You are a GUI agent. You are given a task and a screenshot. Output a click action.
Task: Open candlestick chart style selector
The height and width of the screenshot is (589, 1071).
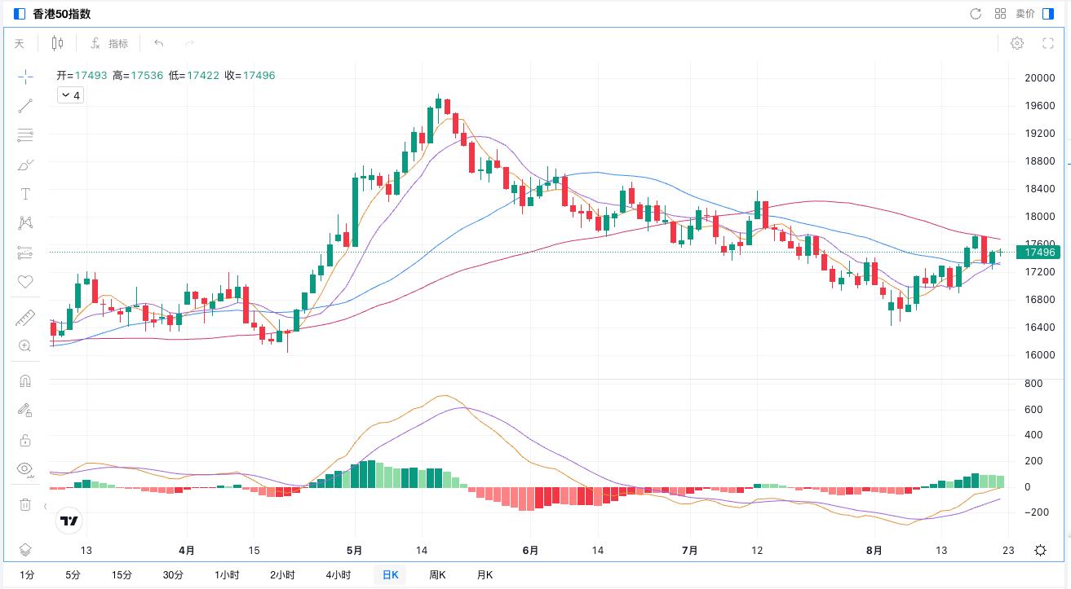point(57,43)
